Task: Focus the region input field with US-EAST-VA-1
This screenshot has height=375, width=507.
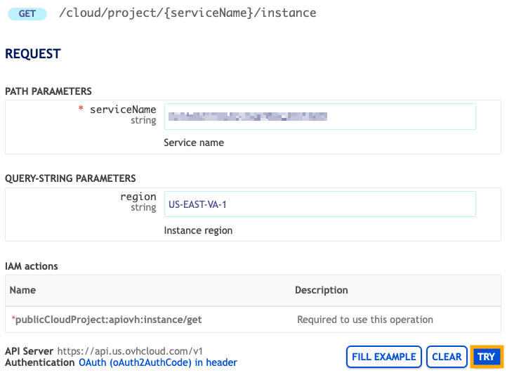Action: 320,204
